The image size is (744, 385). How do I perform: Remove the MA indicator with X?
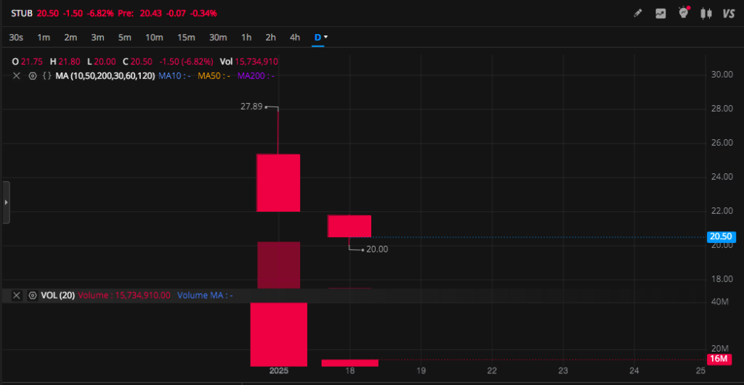coord(17,75)
